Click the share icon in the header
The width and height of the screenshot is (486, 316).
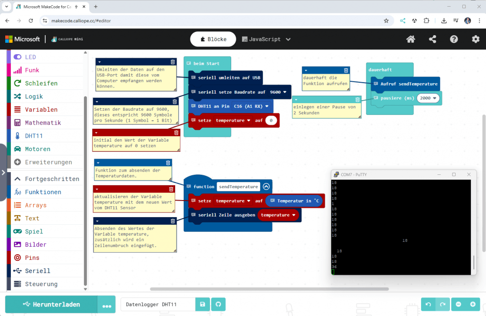pos(432,39)
